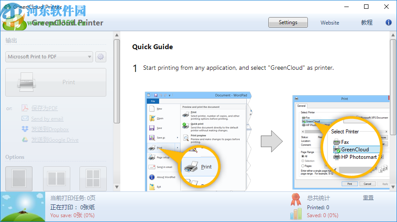Click the envelope email icon

25,118
